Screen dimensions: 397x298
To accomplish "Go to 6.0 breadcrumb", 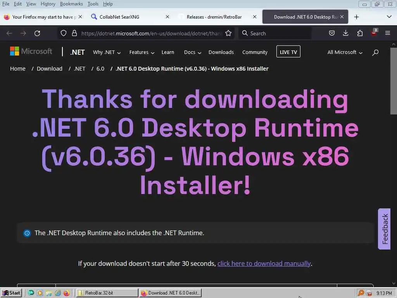I will point(100,69).
